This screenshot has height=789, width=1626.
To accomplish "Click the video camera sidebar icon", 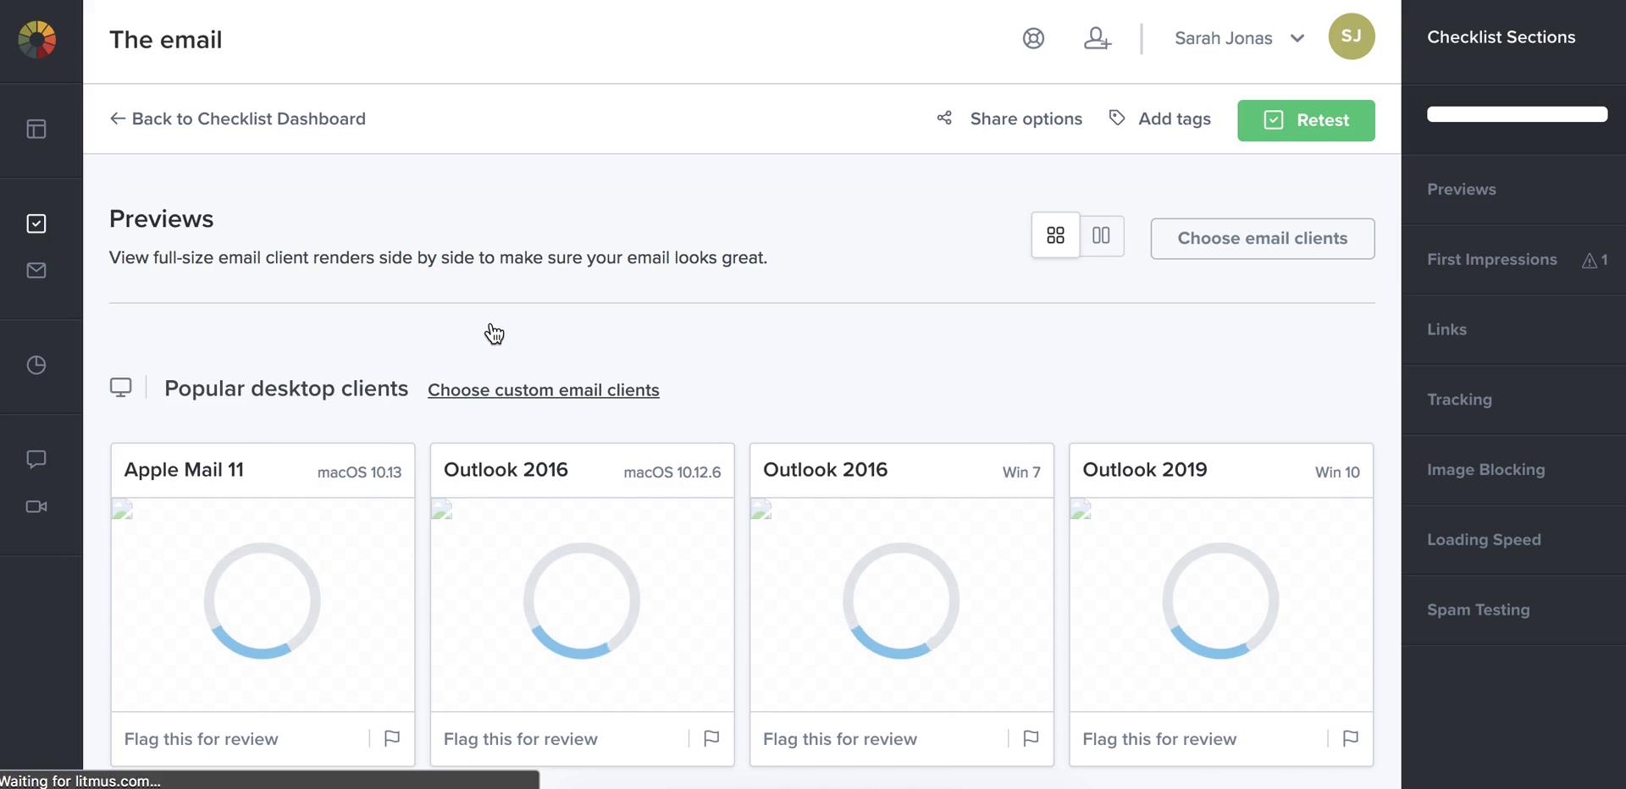I will coord(36,506).
